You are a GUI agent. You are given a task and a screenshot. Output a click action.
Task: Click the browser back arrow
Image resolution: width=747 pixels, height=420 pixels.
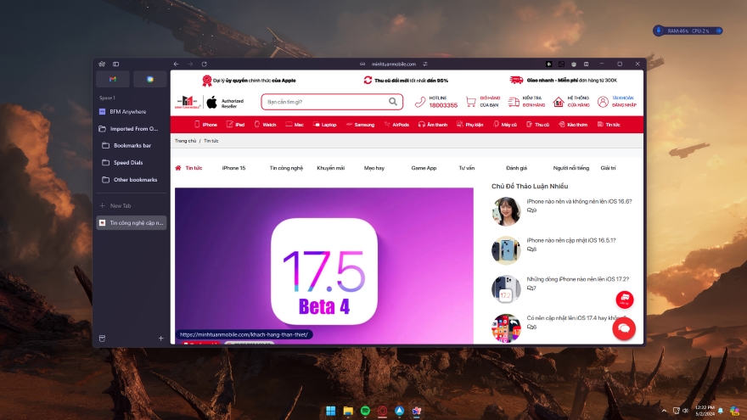(x=177, y=64)
